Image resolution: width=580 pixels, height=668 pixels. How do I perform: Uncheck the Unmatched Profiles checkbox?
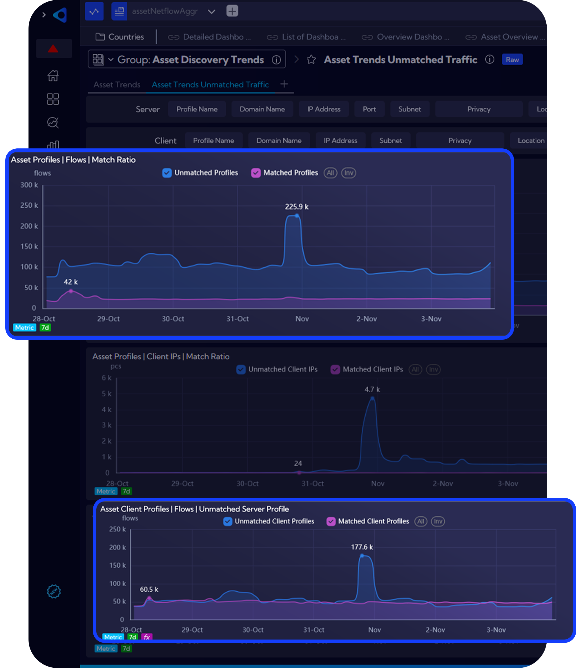pyautogui.click(x=167, y=173)
